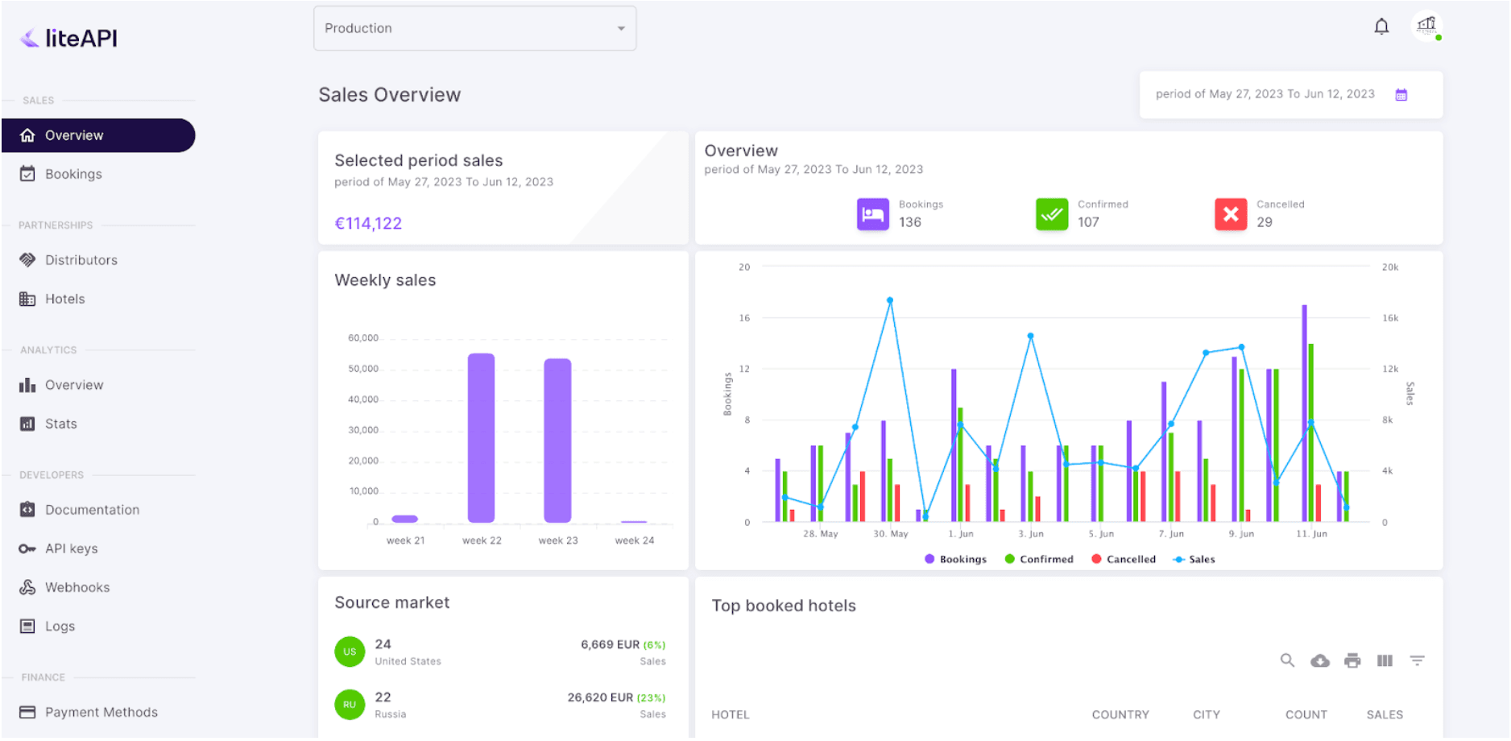Toggle the Bookings series in chart legend
This screenshot has width=1511, height=741.
point(956,559)
